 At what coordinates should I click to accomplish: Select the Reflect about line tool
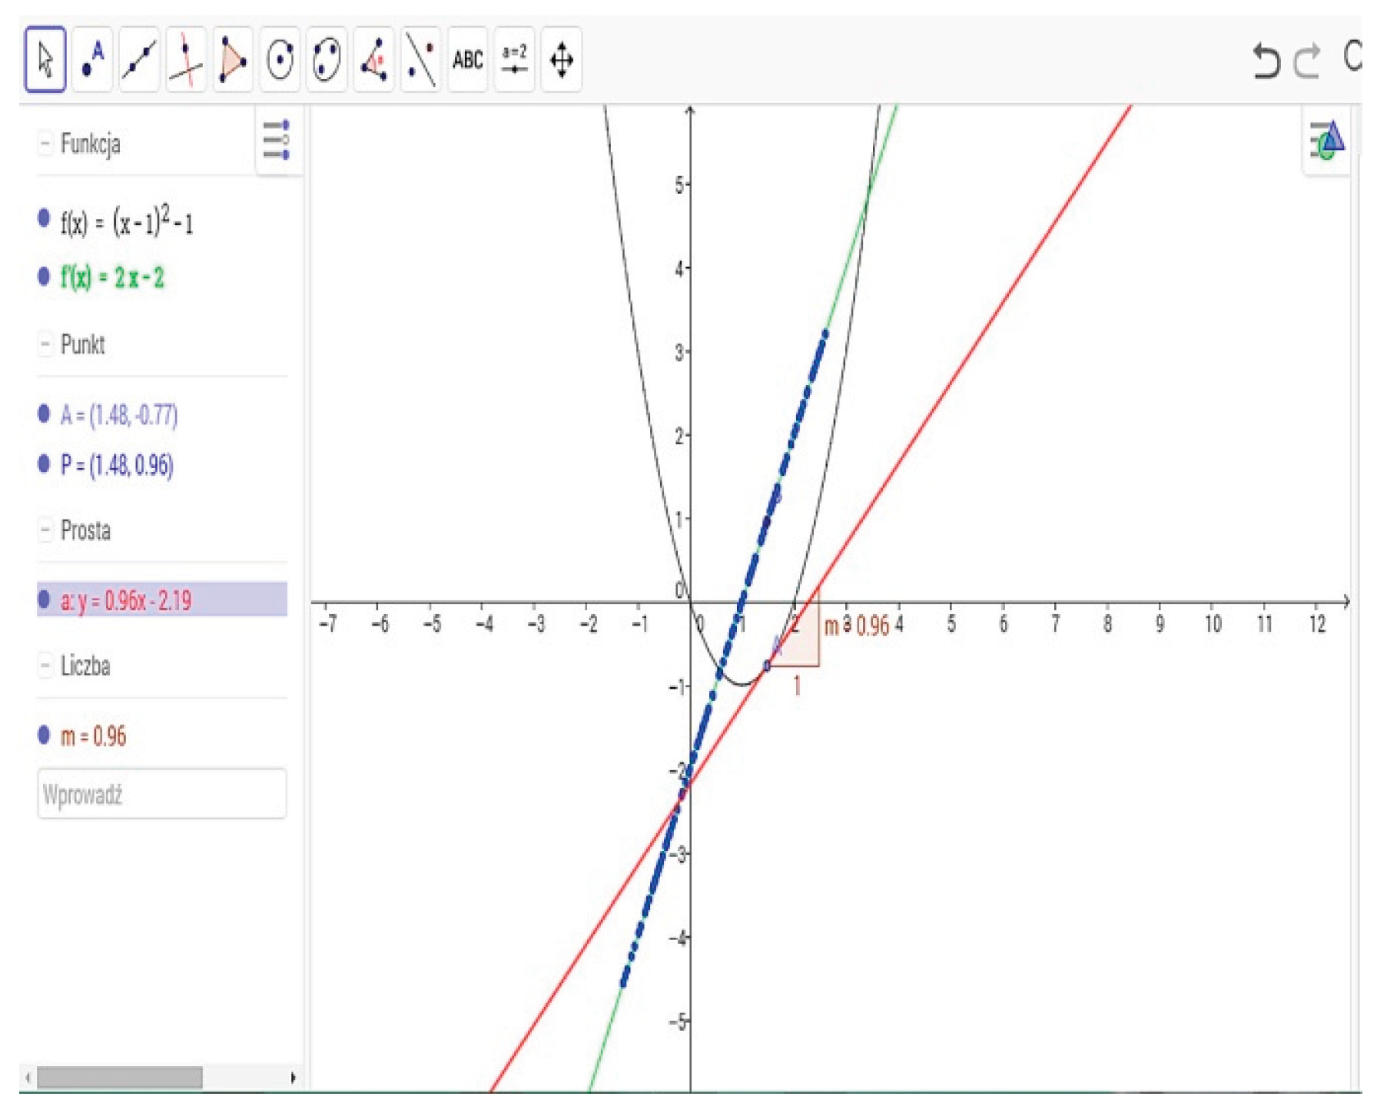coord(421,60)
